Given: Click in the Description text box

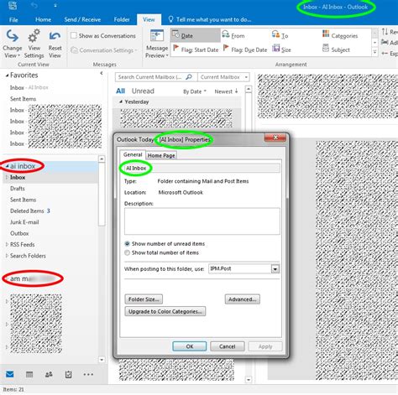Looking at the screenshot, I should 202,221.
